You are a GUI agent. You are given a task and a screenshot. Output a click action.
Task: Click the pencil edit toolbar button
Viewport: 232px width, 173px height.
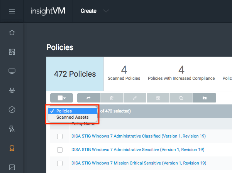click(x=135, y=98)
